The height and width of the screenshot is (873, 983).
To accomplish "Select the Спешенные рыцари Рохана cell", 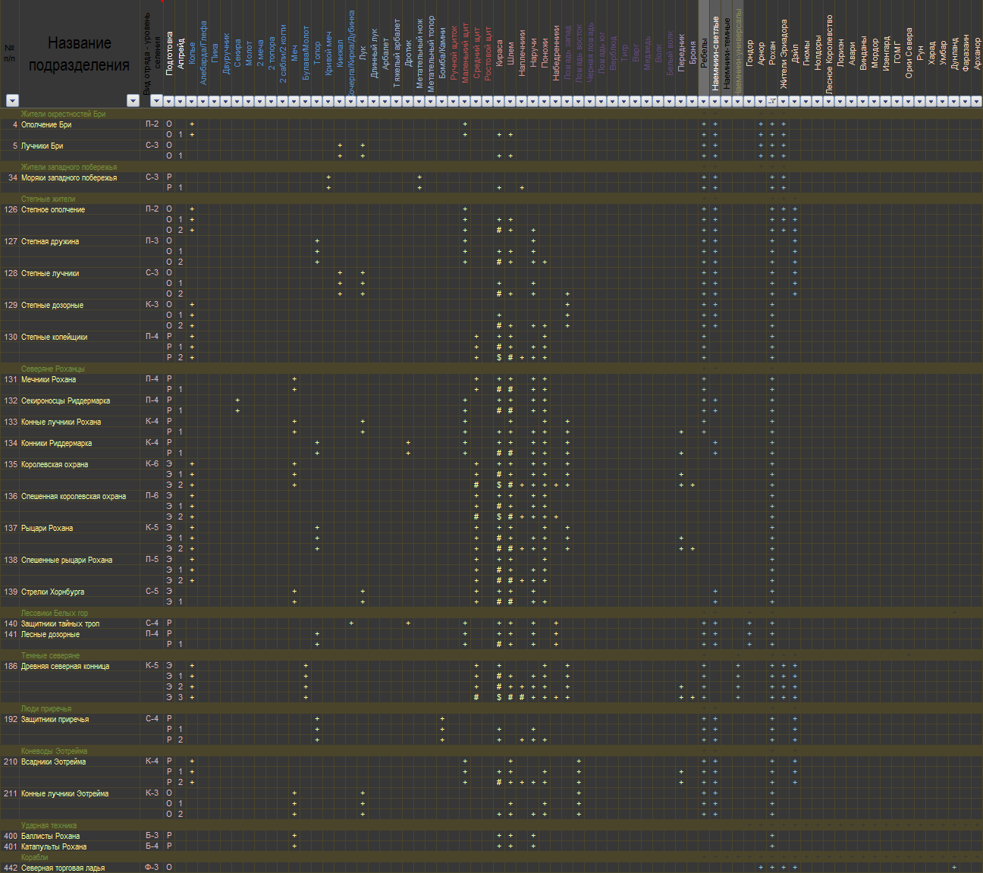I will click(x=79, y=560).
